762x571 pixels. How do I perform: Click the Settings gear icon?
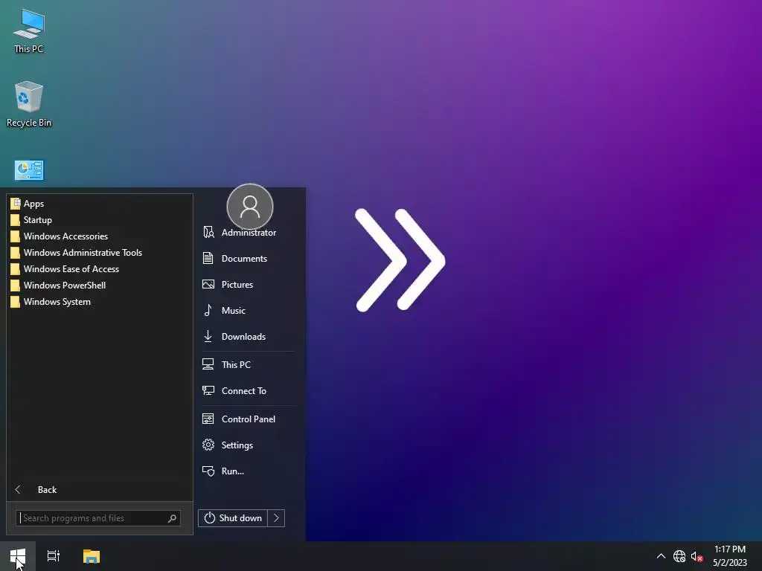[x=208, y=445]
